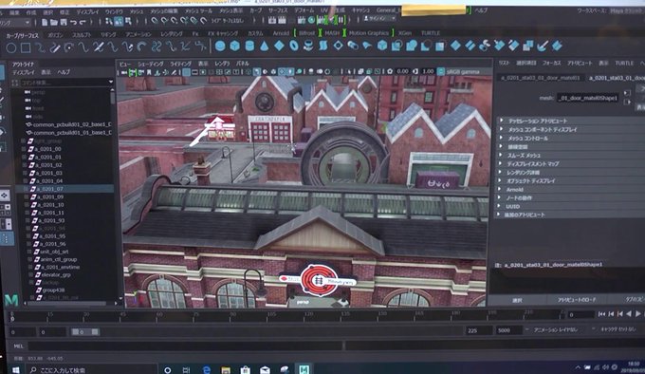Create a NURBS sphere primitive
Viewport: 645px width, 374px height.
click(220, 47)
